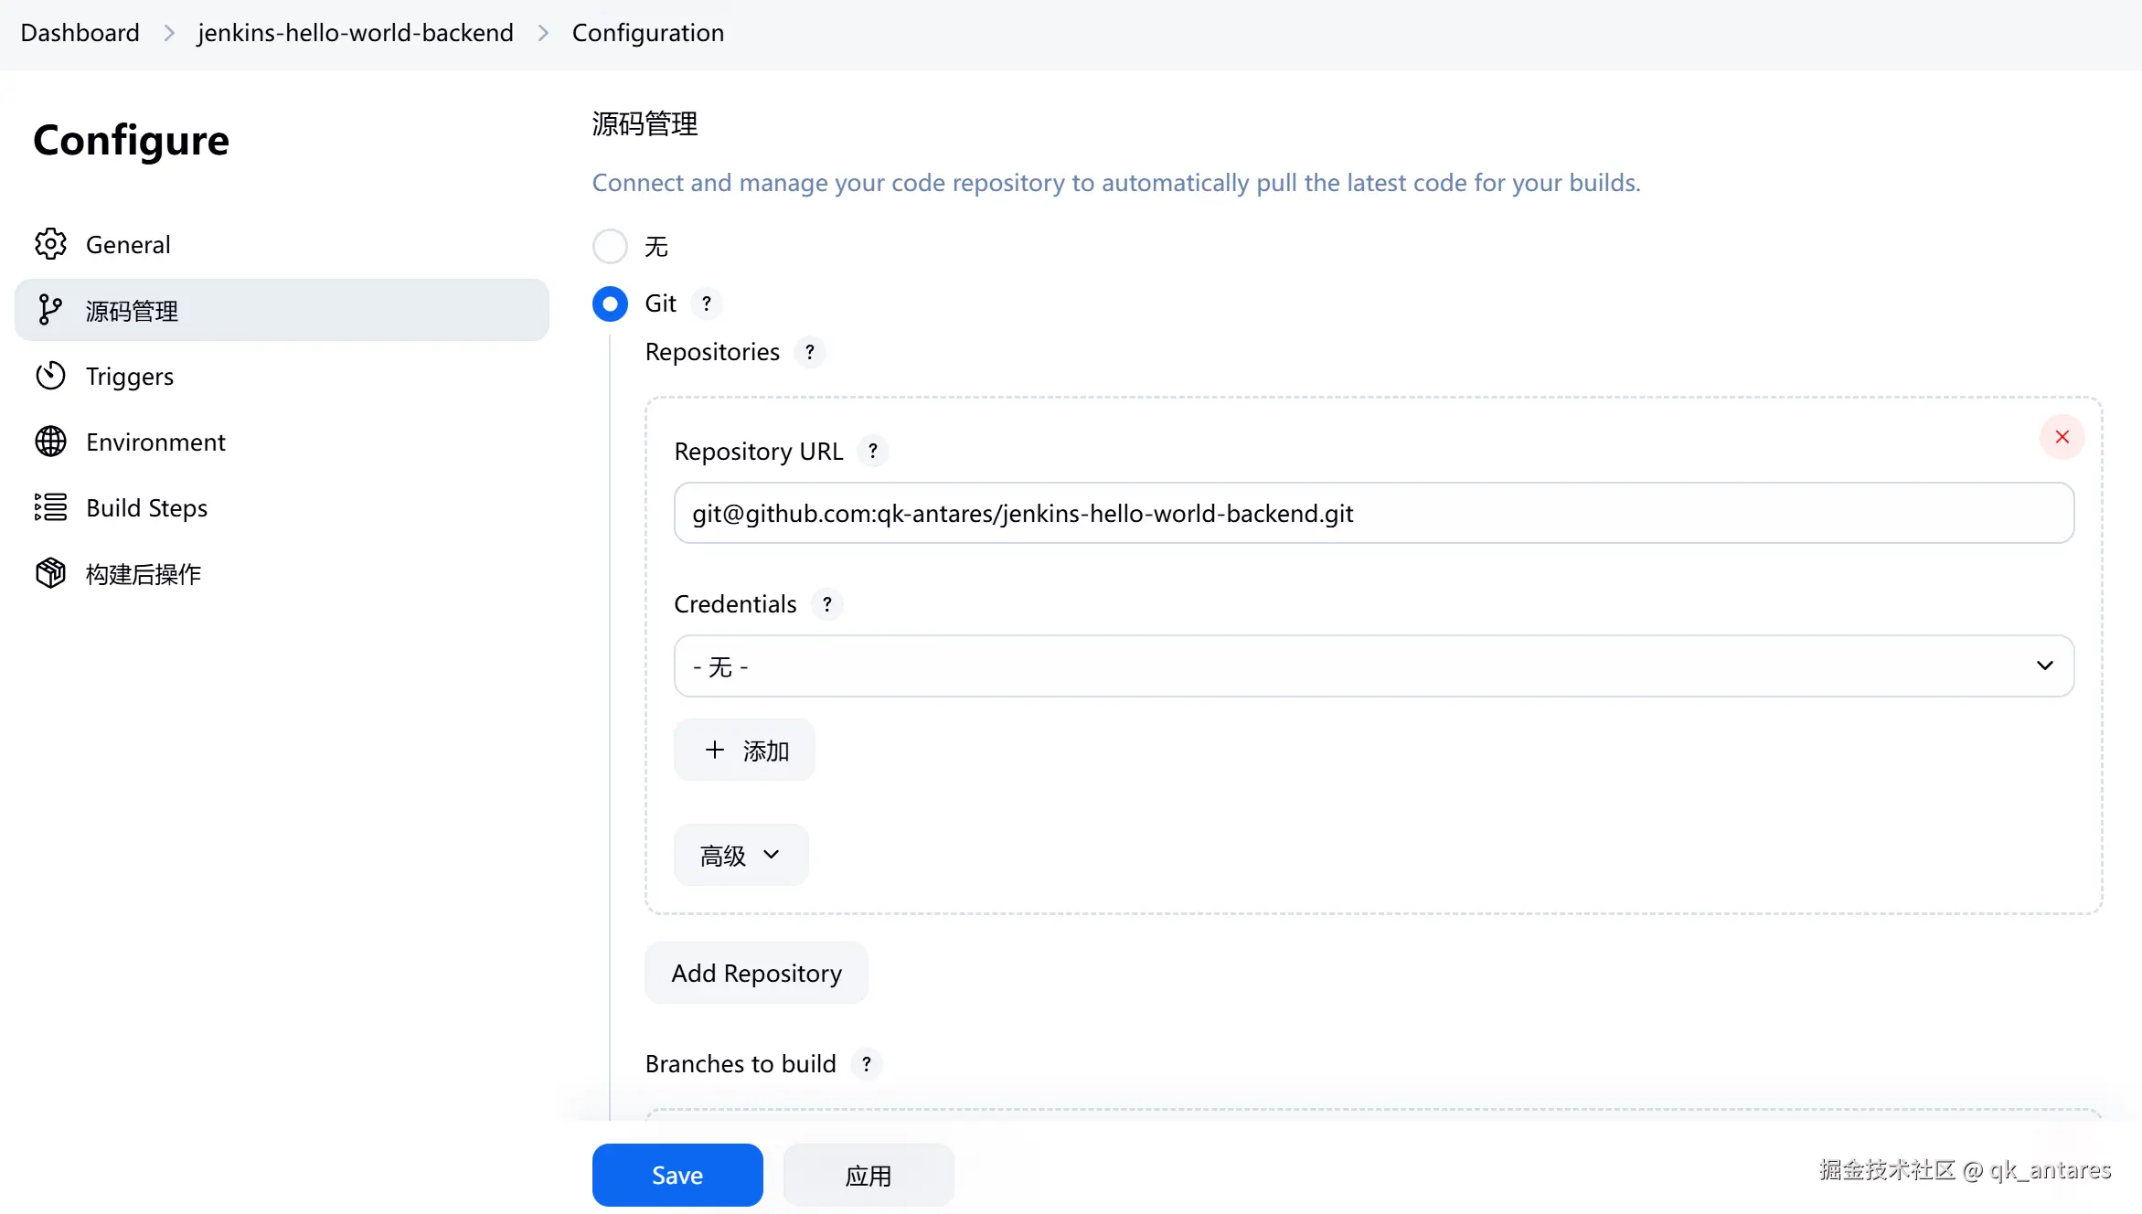Screen dimensions: 2142x1214
Task: Remove the repository with red X
Action: coord(2062,437)
